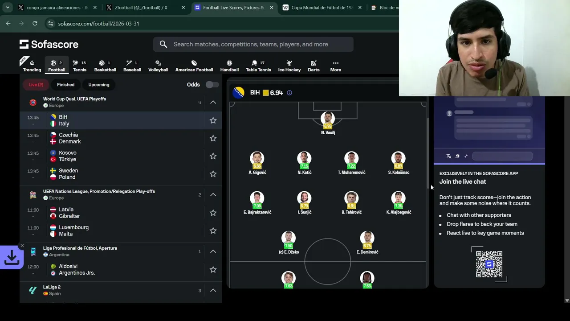Screen dimensions: 570x321
Task: Select the Live (2) filter
Action: (x=36, y=85)
